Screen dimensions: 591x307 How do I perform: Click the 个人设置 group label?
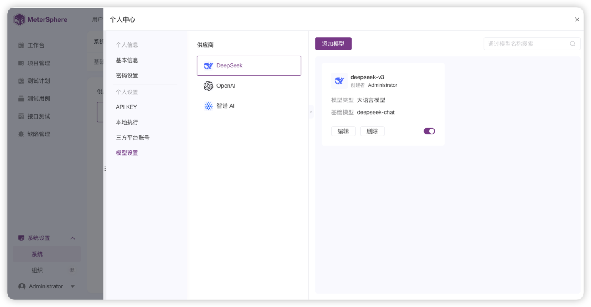127,92
